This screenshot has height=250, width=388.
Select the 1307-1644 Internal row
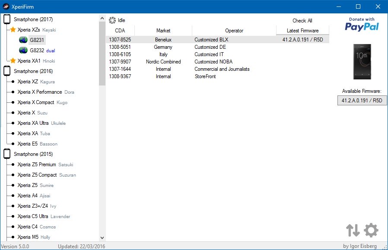217,69
